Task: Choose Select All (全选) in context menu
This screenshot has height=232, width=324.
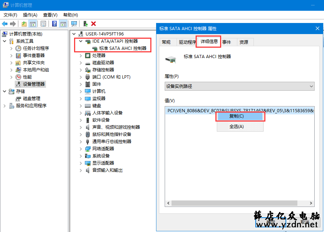Action: pos(240,127)
